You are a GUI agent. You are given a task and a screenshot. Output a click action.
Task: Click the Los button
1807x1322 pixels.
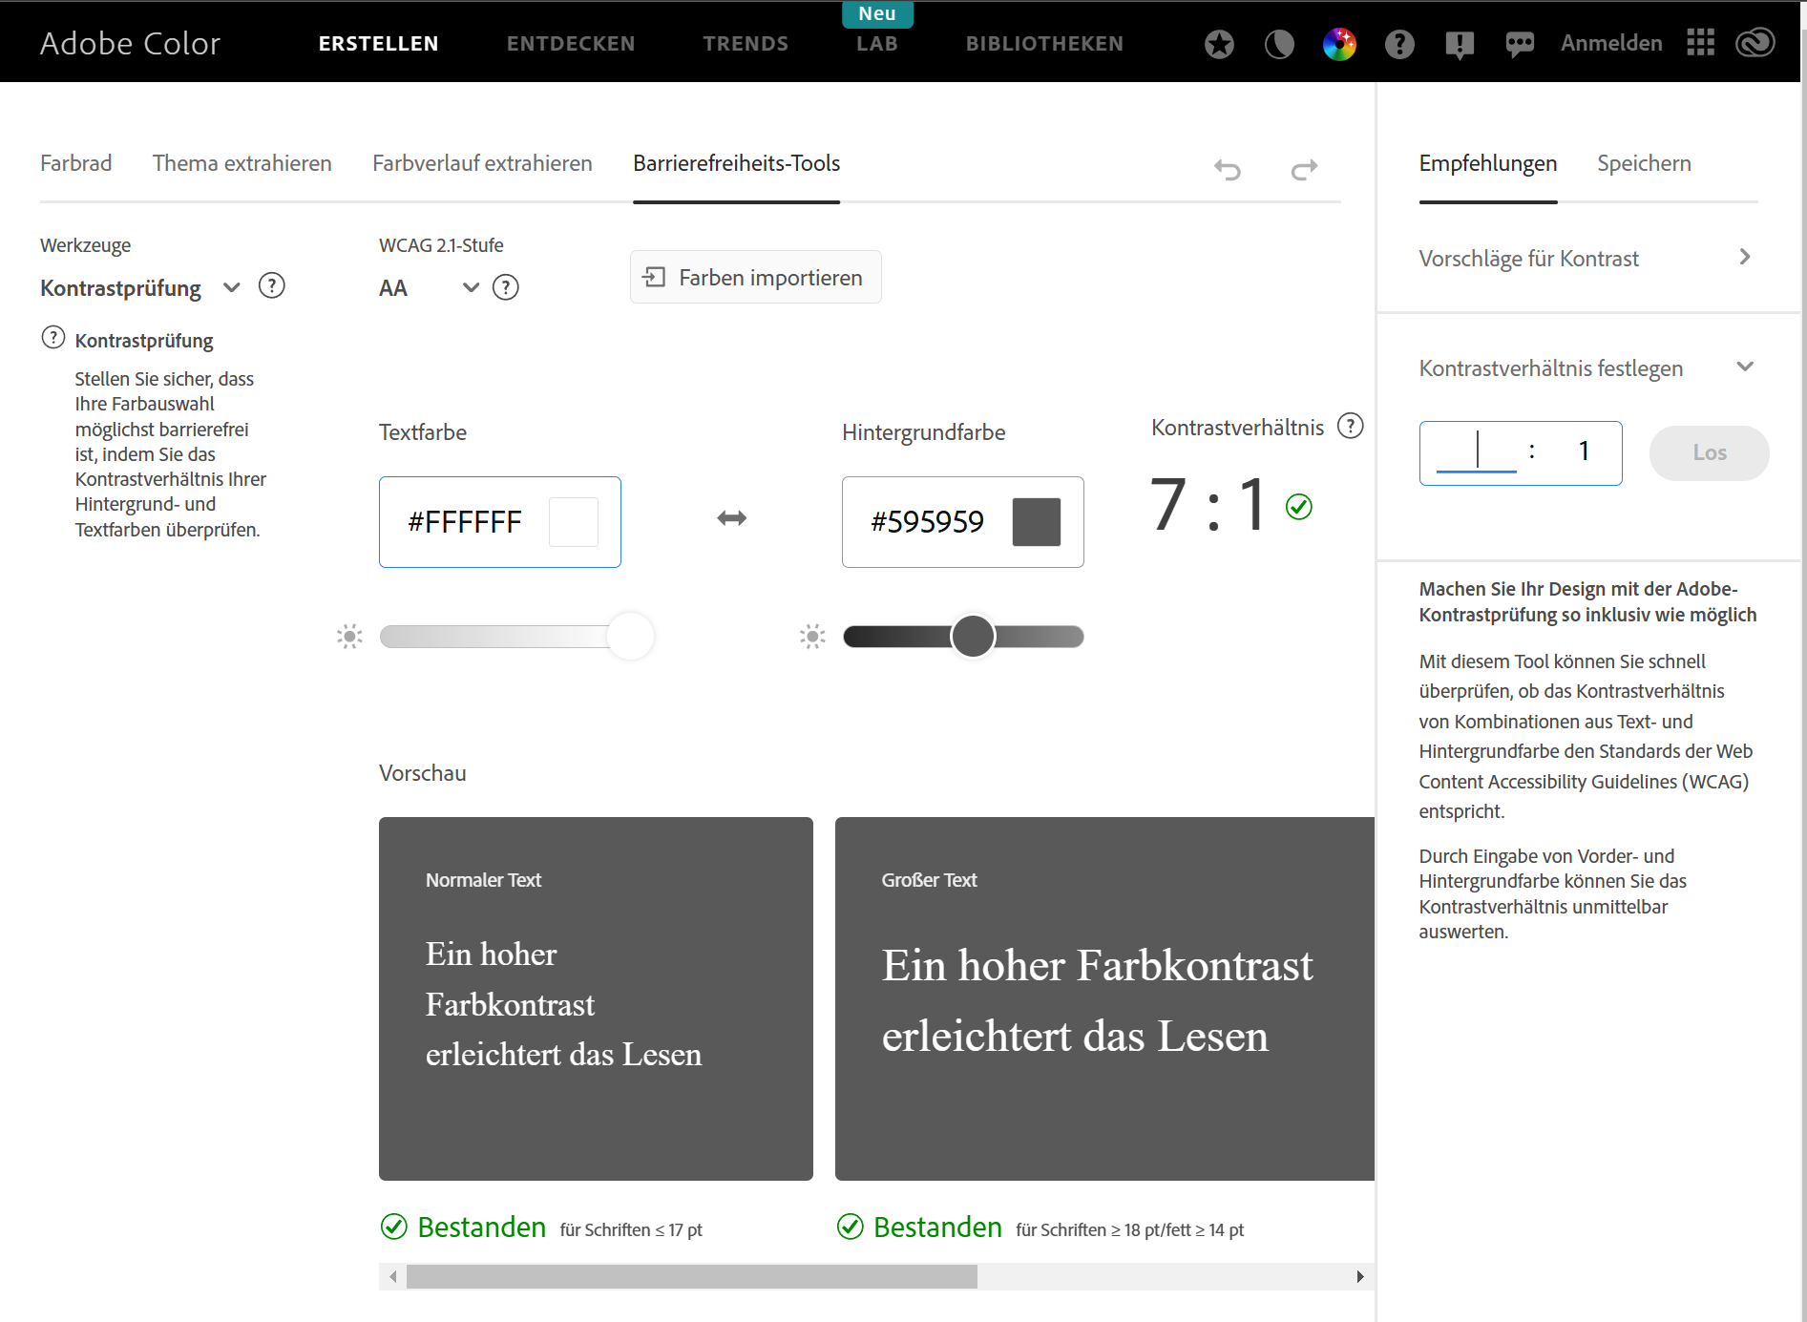click(x=1709, y=452)
